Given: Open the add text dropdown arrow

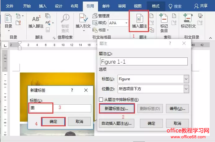Looking at the screenshot, I should 23,16.
